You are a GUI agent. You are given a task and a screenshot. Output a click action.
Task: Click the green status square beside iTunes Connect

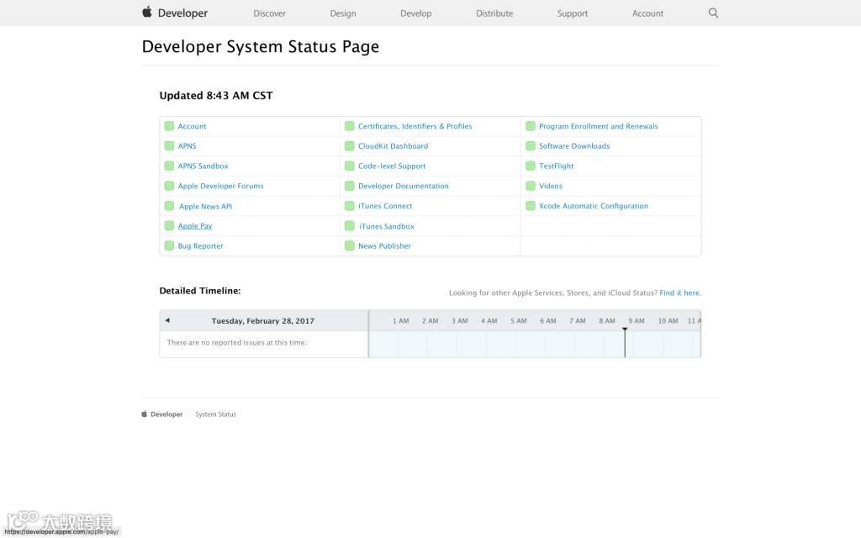(x=349, y=206)
